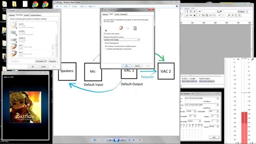The width and height of the screenshot is (256, 144).
Task: Open Photo Viewer zoom magnifier control
Action: [x=95, y=140]
